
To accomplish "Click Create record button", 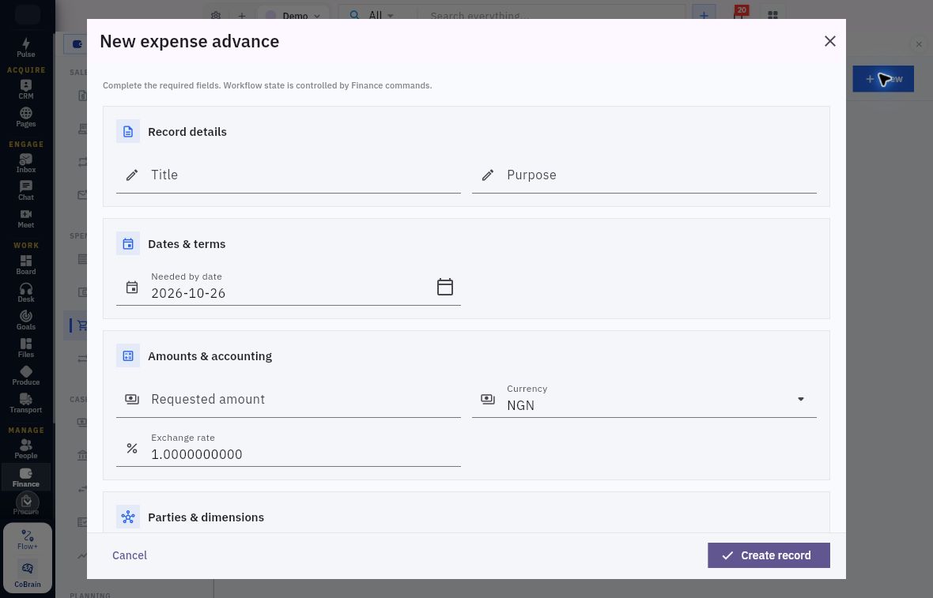I will click(769, 555).
